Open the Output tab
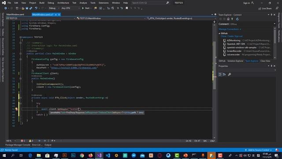 coord(48,145)
